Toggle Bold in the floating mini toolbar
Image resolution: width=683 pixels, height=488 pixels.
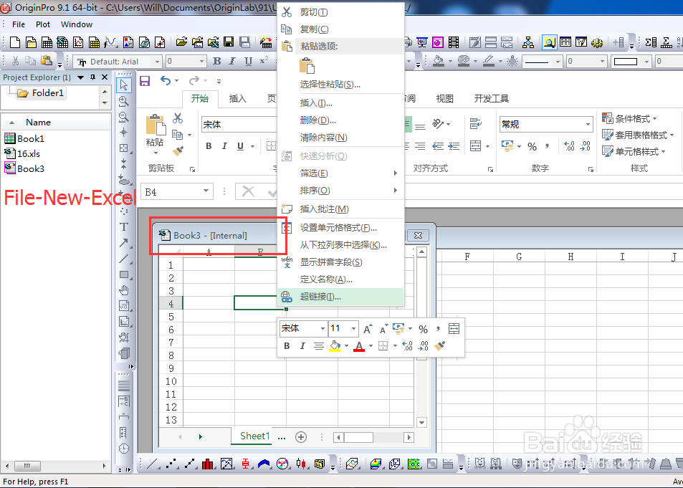pyautogui.click(x=287, y=346)
